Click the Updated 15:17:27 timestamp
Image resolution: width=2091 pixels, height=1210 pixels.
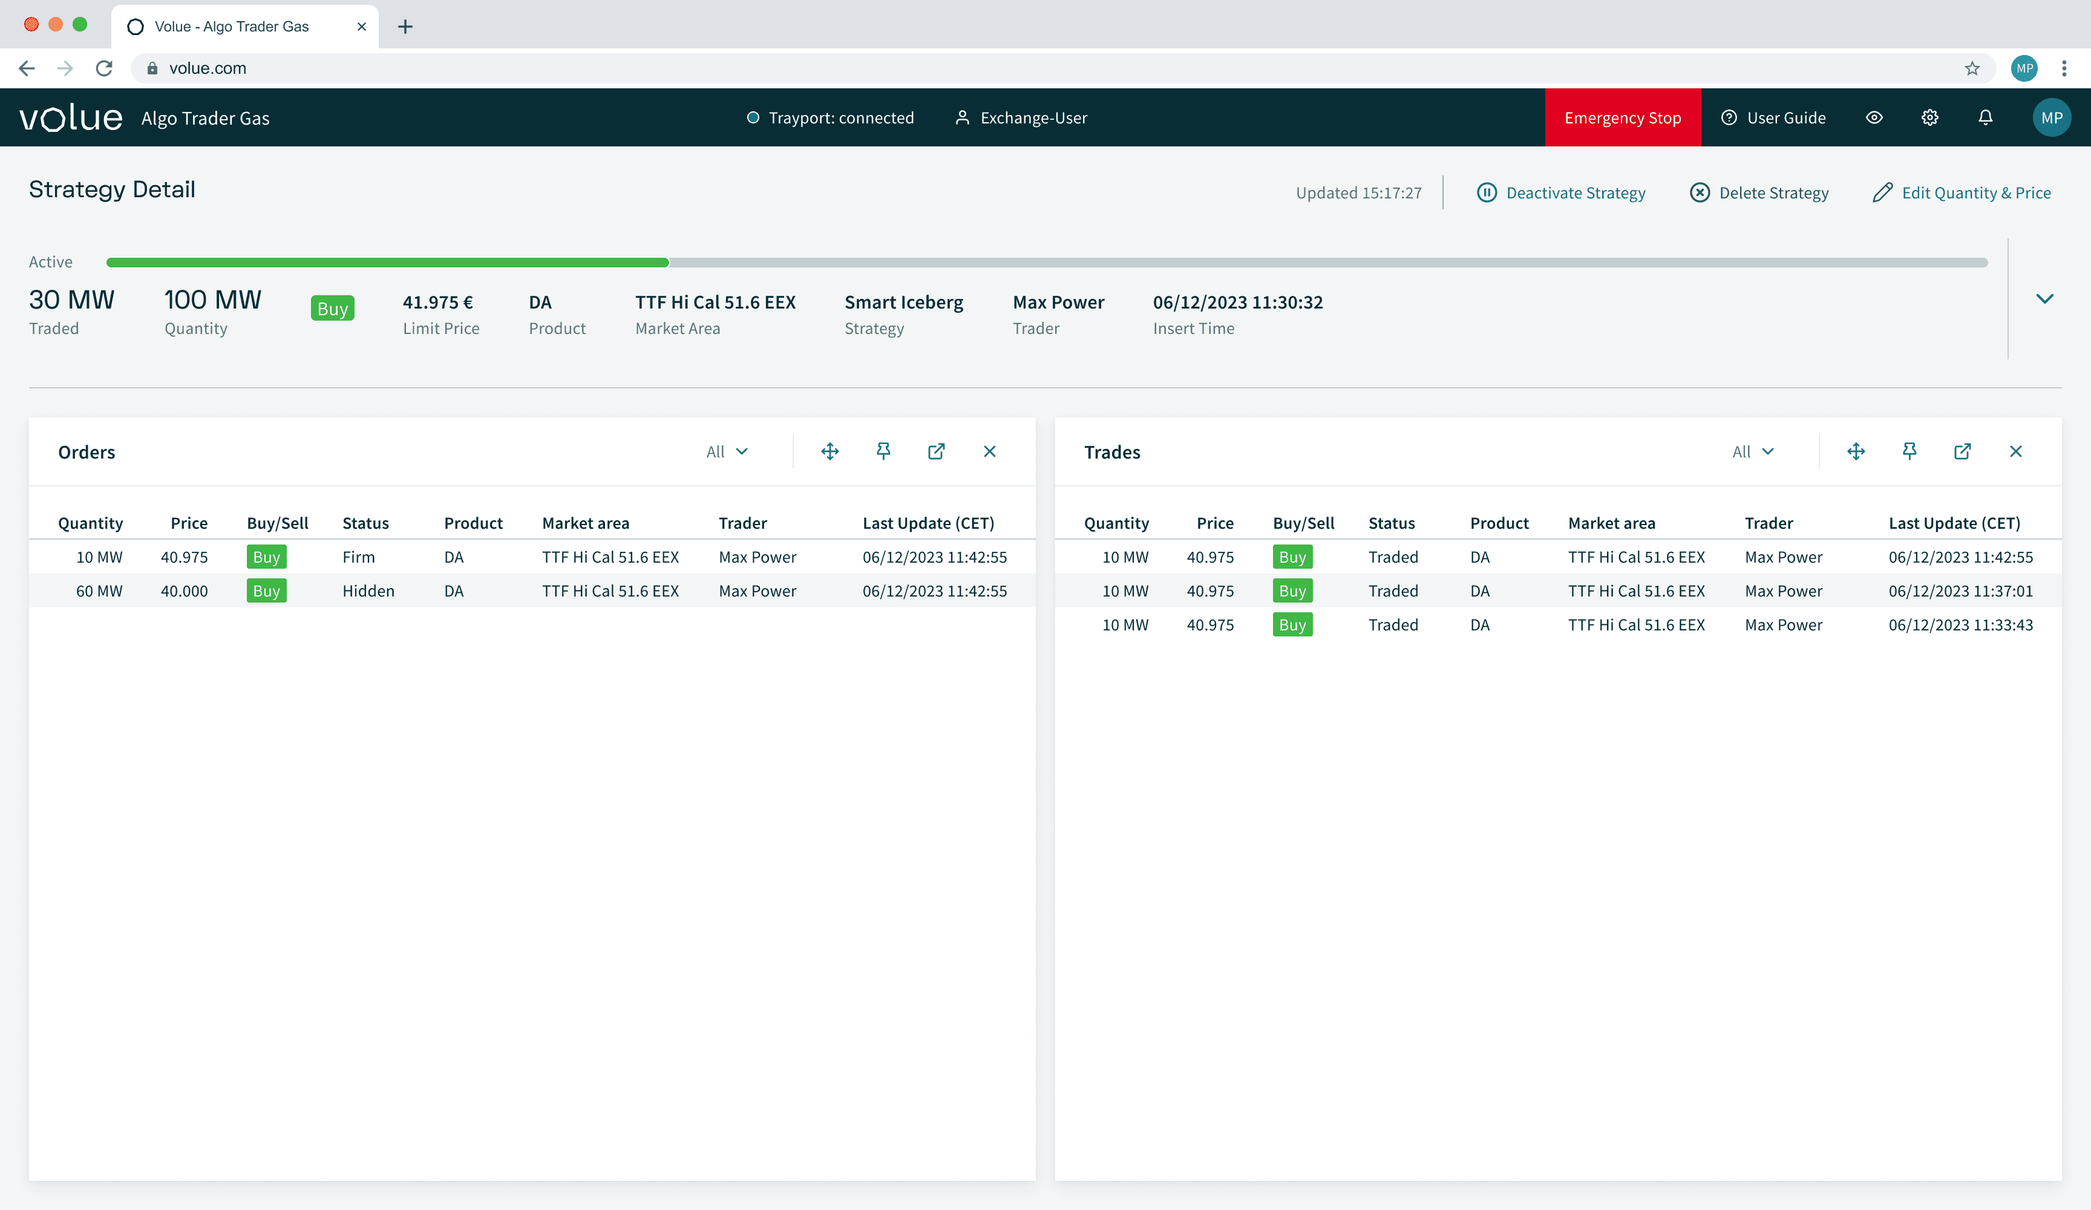(x=1358, y=192)
